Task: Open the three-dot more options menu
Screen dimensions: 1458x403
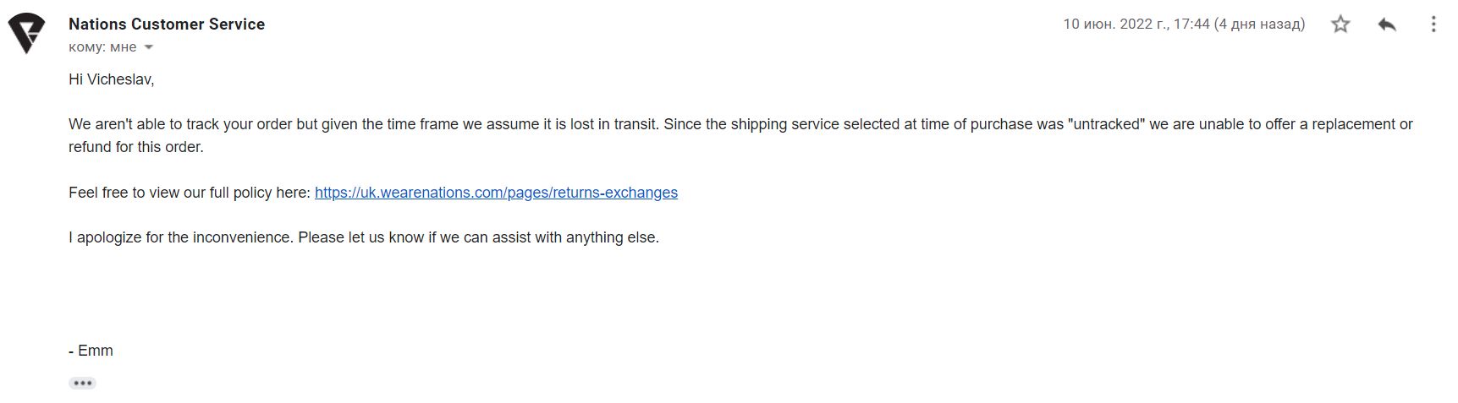Action: pos(1433,25)
